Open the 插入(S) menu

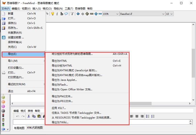(x=37, y=9)
